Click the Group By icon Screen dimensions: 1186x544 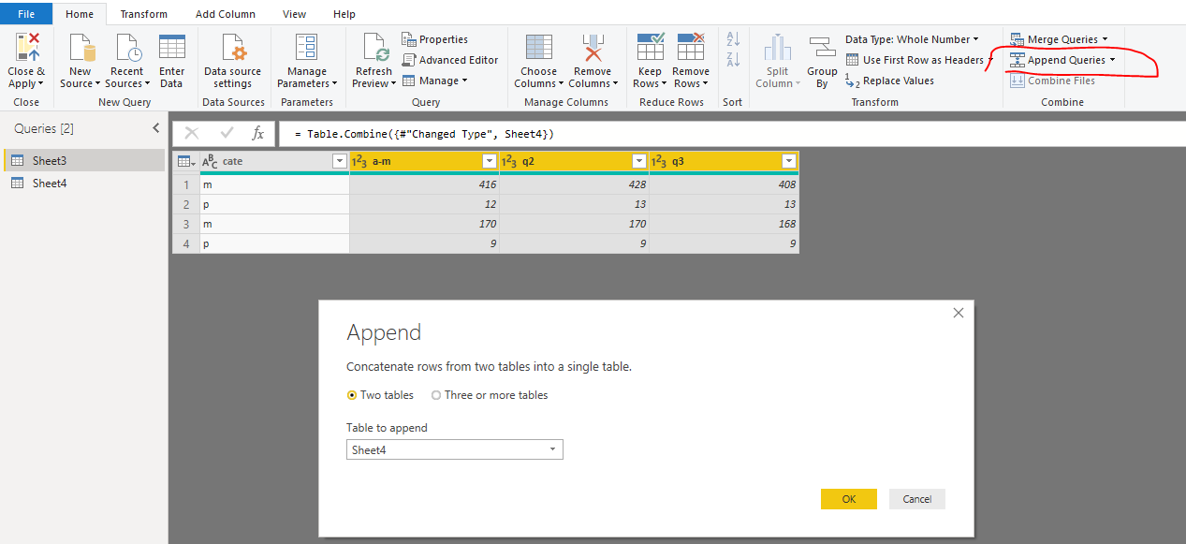822,48
